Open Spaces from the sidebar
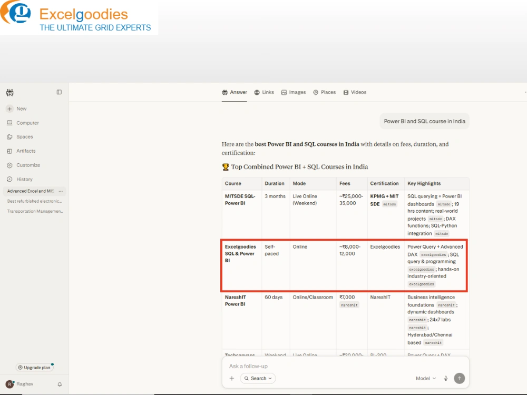 pos(20,137)
